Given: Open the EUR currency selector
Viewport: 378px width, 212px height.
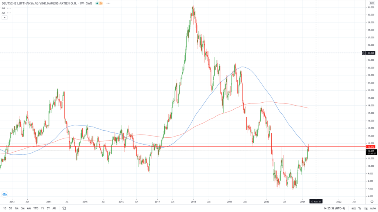Looking at the screenshot, I should 371,3.
